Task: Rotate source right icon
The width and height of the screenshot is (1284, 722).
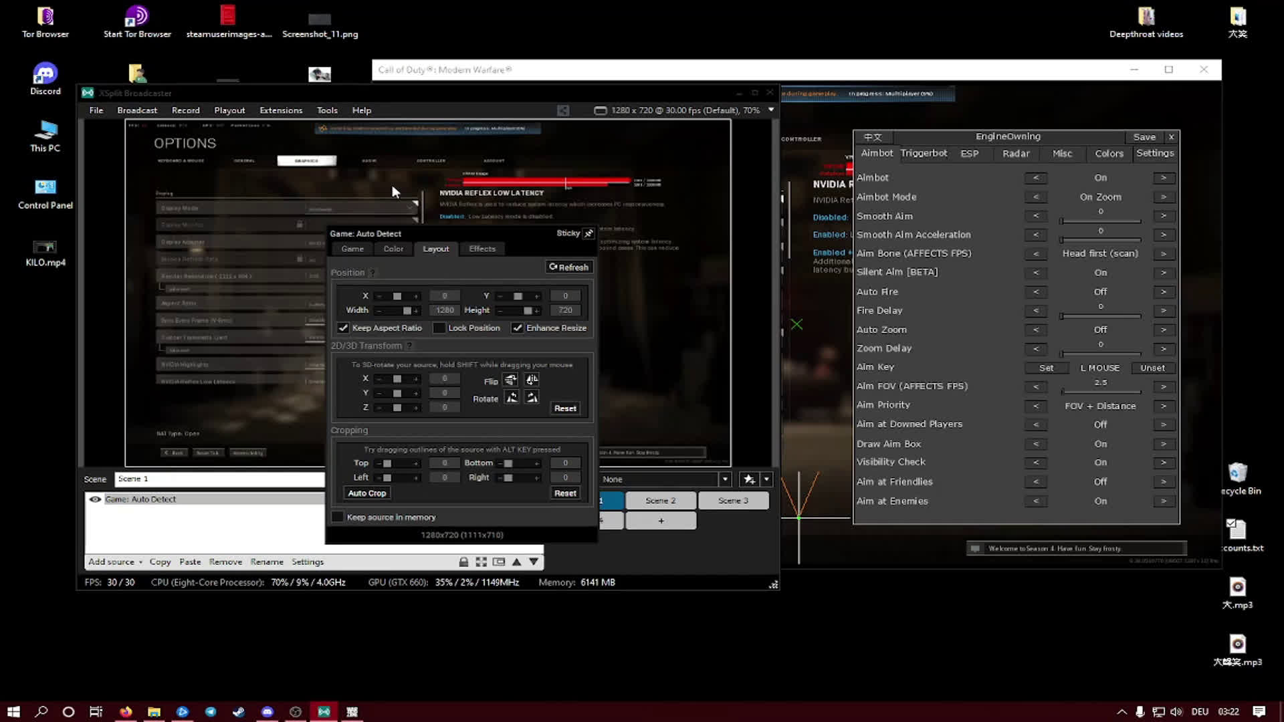Action: 532,398
